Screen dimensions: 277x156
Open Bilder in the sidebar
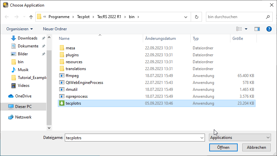23,54
